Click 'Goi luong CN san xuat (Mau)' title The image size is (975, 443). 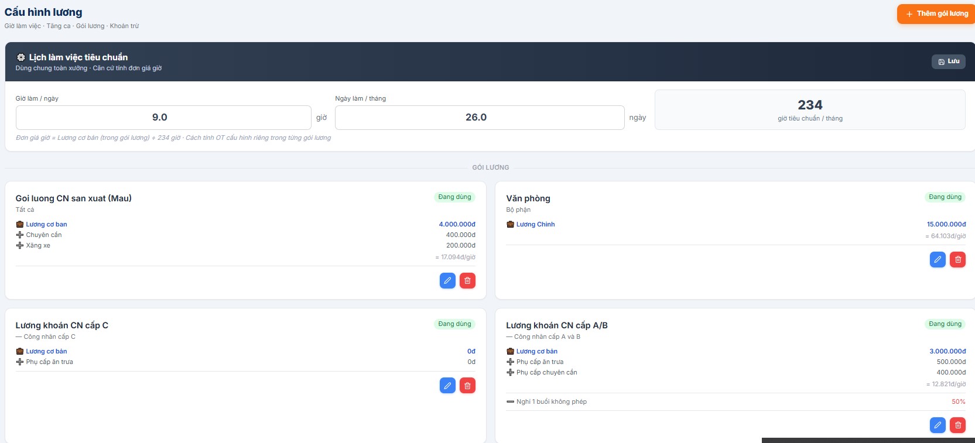click(x=74, y=198)
